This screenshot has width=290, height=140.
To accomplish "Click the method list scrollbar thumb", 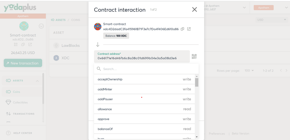I will click(197, 82).
